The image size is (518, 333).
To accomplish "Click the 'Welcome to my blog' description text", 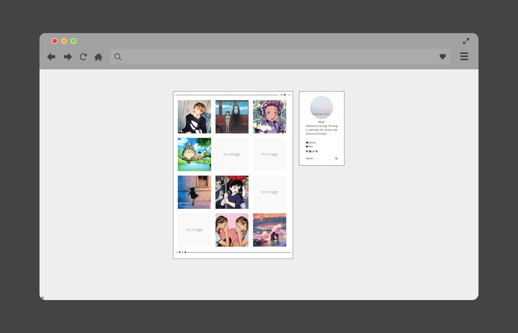I will (322, 130).
